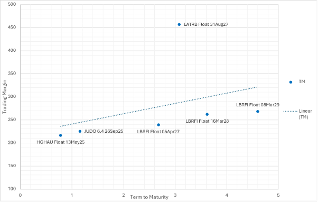
Task: Click the LBRFI Float 08Mar29 data point
Action: [x=258, y=112]
